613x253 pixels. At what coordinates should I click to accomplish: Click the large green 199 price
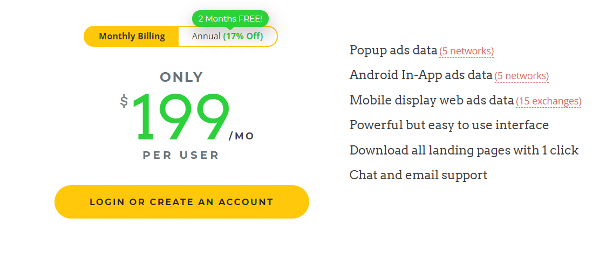(181, 117)
